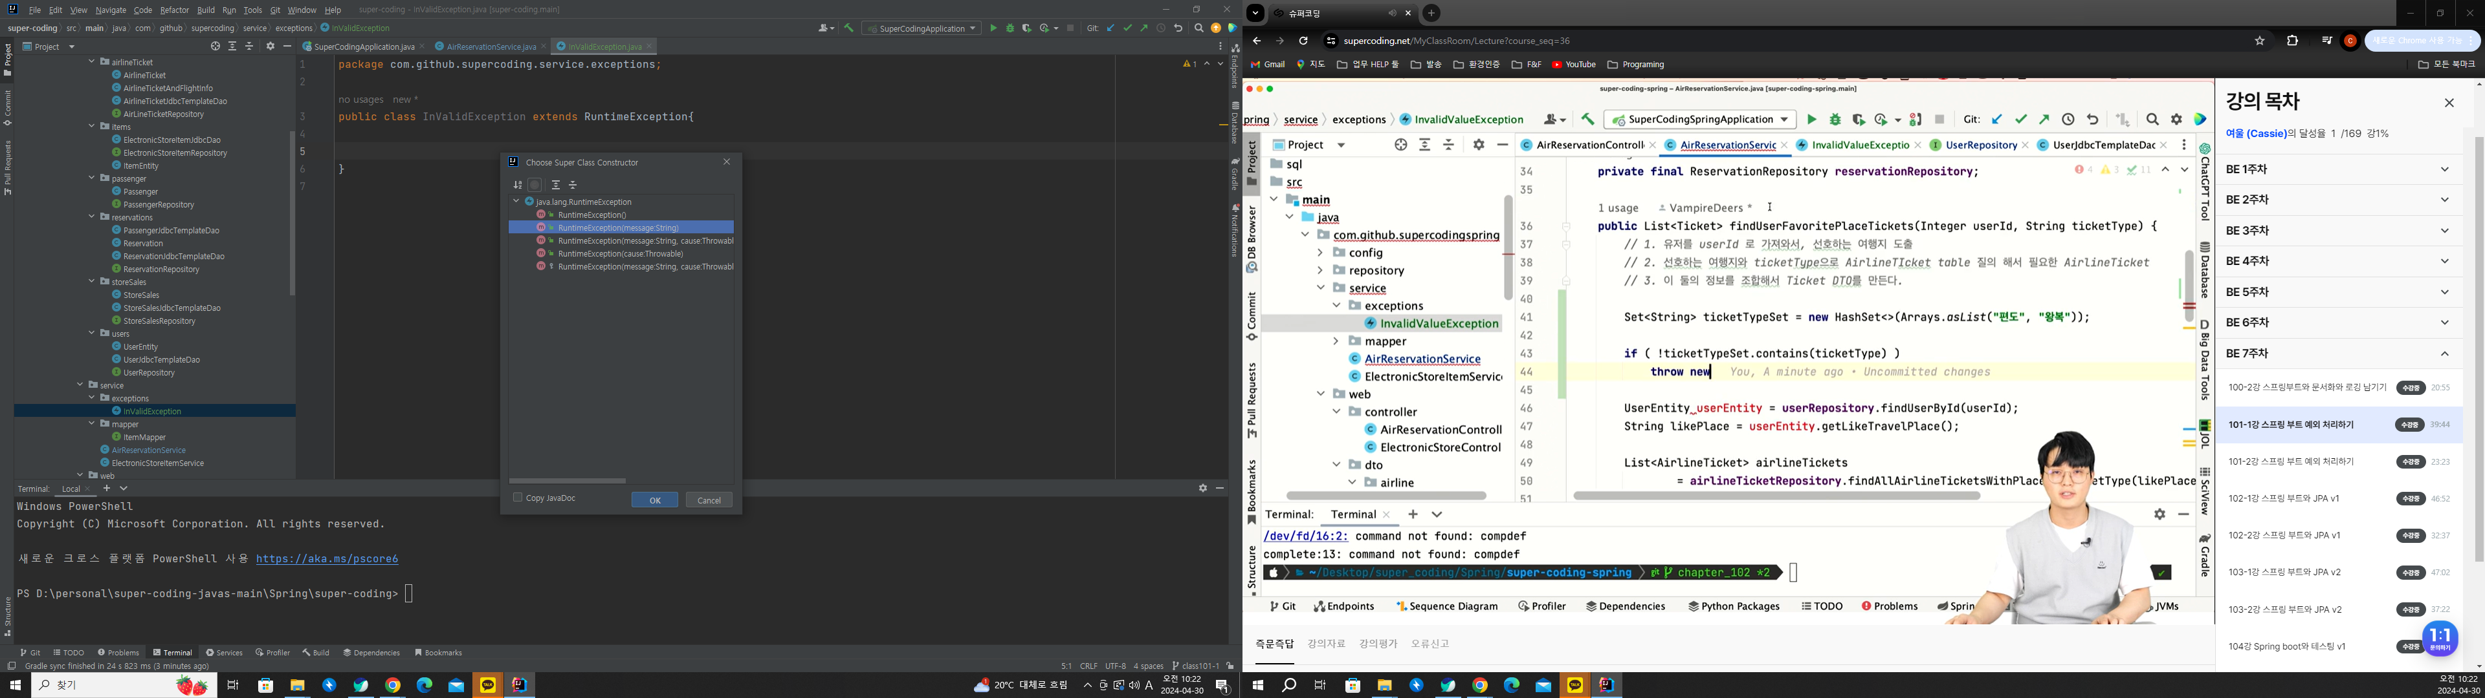Select RuntimeException() no-arg constructor
Screen dimensions: 2485x698
click(x=591, y=215)
